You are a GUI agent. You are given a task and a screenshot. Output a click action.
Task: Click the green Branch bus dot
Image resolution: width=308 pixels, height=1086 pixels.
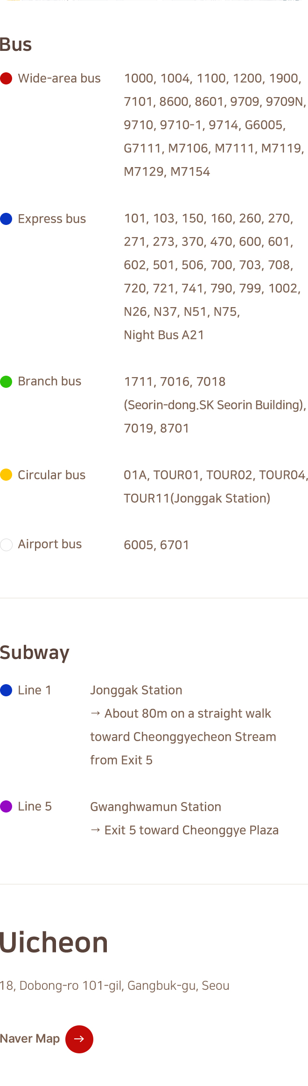6,382
